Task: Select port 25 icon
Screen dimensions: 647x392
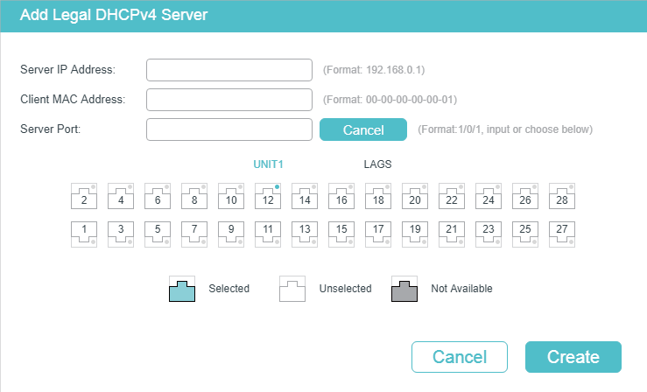Action: point(524,234)
